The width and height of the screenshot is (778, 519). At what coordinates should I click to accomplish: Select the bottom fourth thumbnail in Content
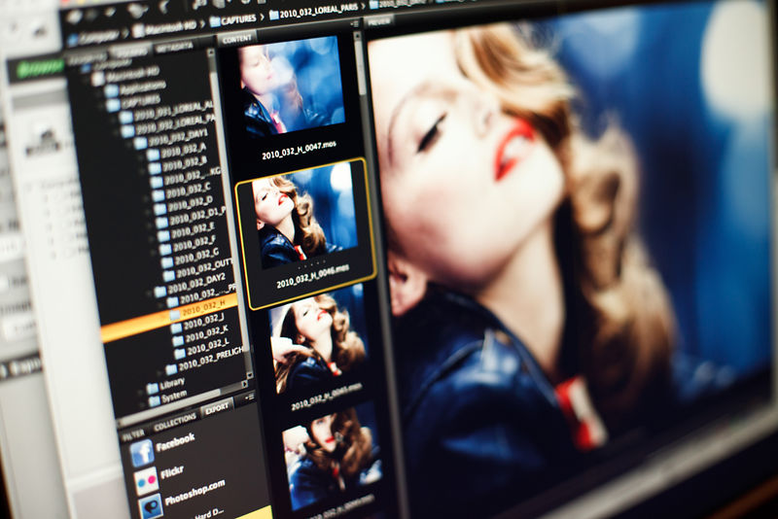pos(332,456)
